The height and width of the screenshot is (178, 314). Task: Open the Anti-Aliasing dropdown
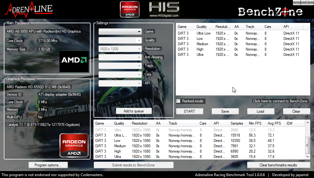[x=120, y=57]
